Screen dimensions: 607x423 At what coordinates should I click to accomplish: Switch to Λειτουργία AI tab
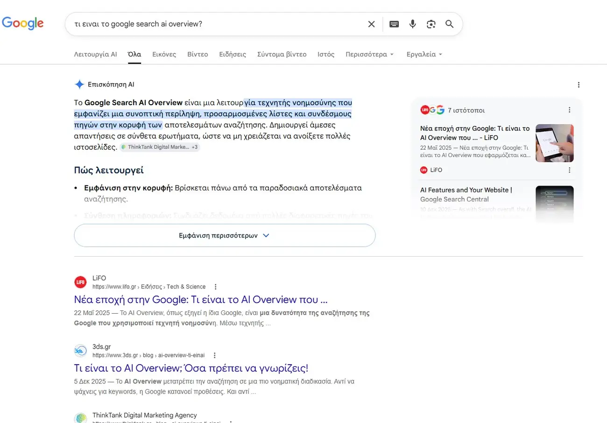[x=95, y=54]
